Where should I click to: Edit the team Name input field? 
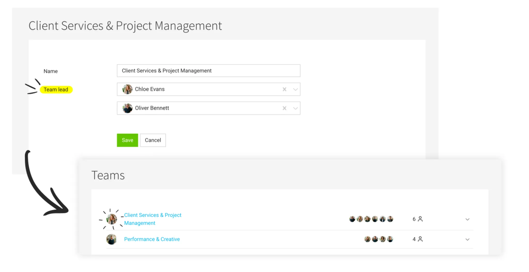coord(208,71)
